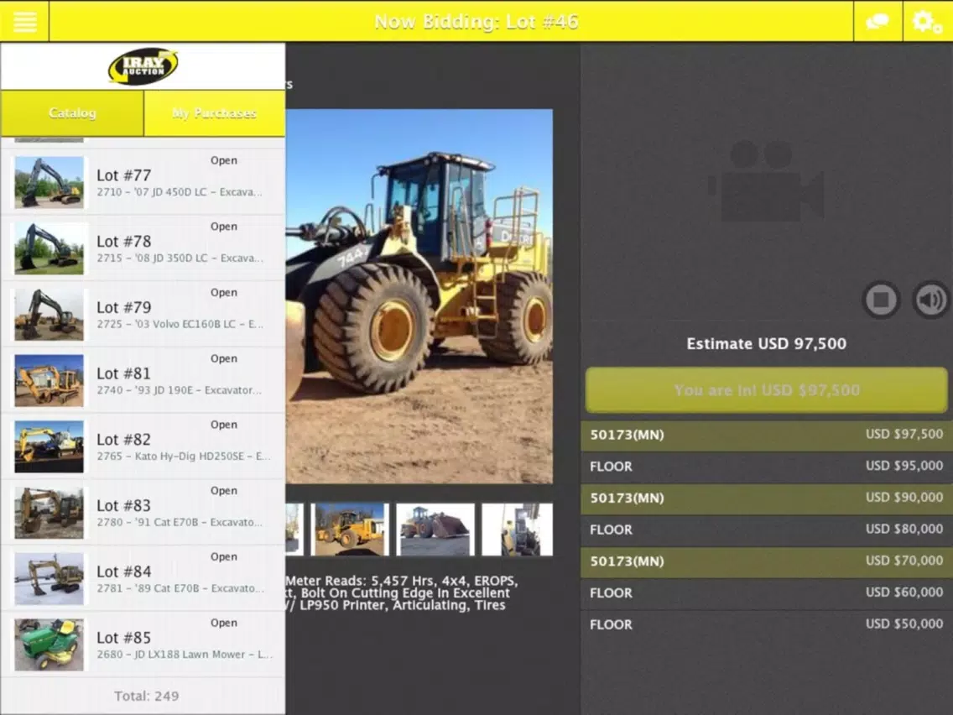Select the 50173(MN) USD $97,500 bid row
This screenshot has height=715, width=953.
click(767, 435)
